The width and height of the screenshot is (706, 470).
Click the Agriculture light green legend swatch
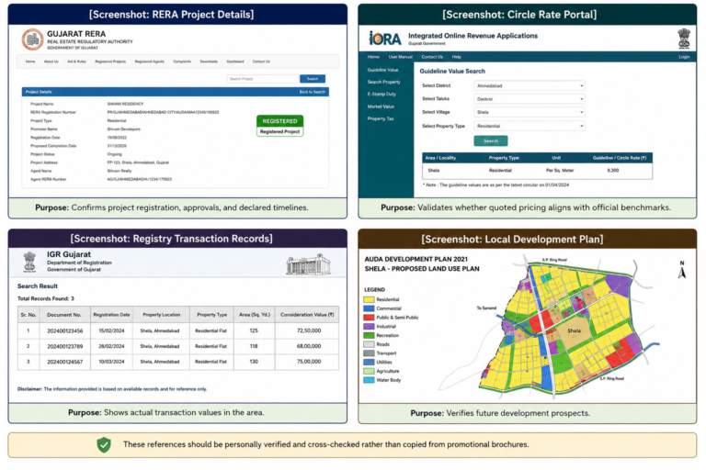pyautogui.click(x=369, y=371)
